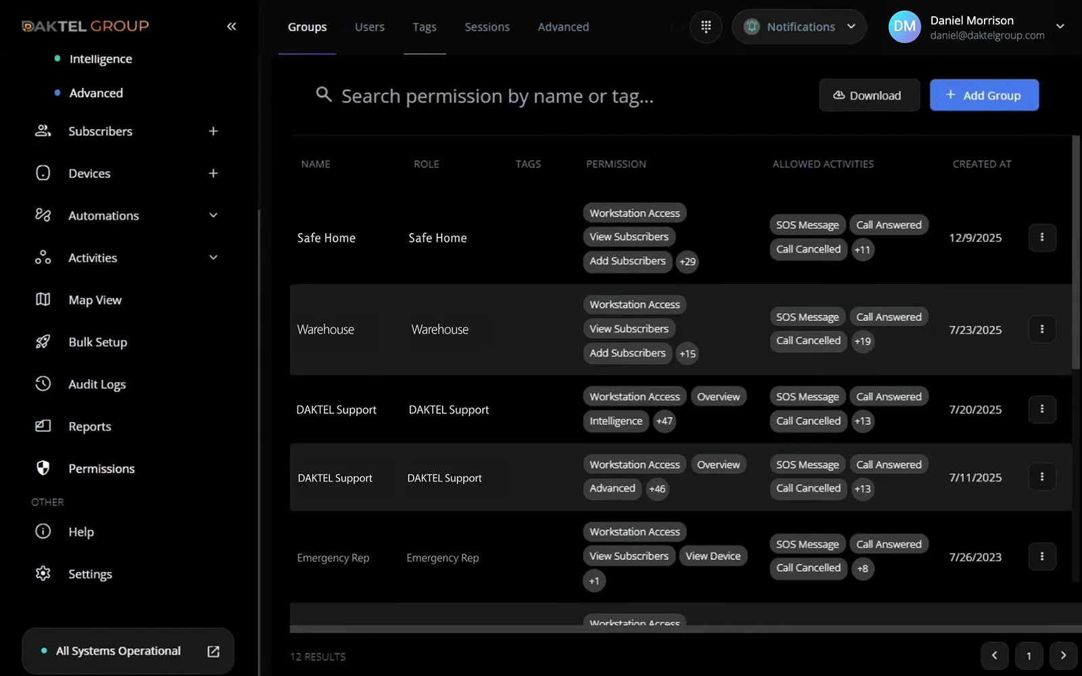1082x676 pixels.
Task: Click the Reports sidebar icon
Action: coord(43,426)
